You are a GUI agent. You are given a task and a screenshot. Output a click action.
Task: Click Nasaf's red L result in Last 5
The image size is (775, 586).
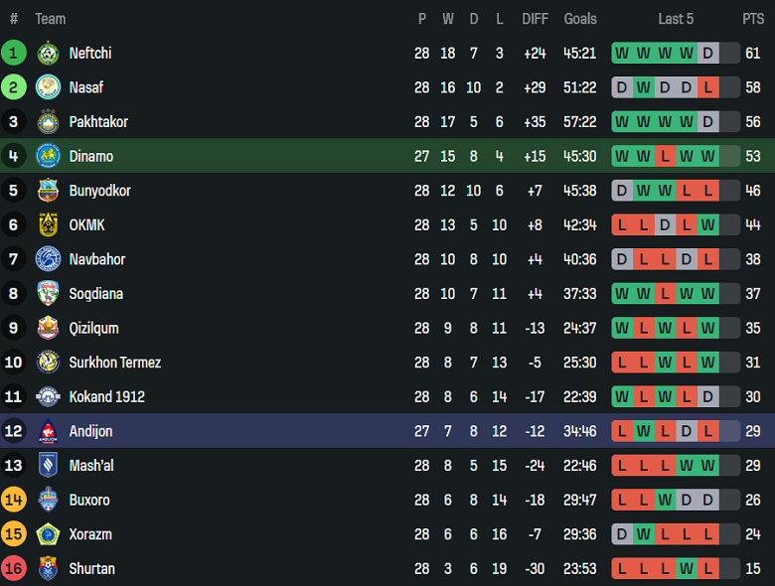coord(708,87)
